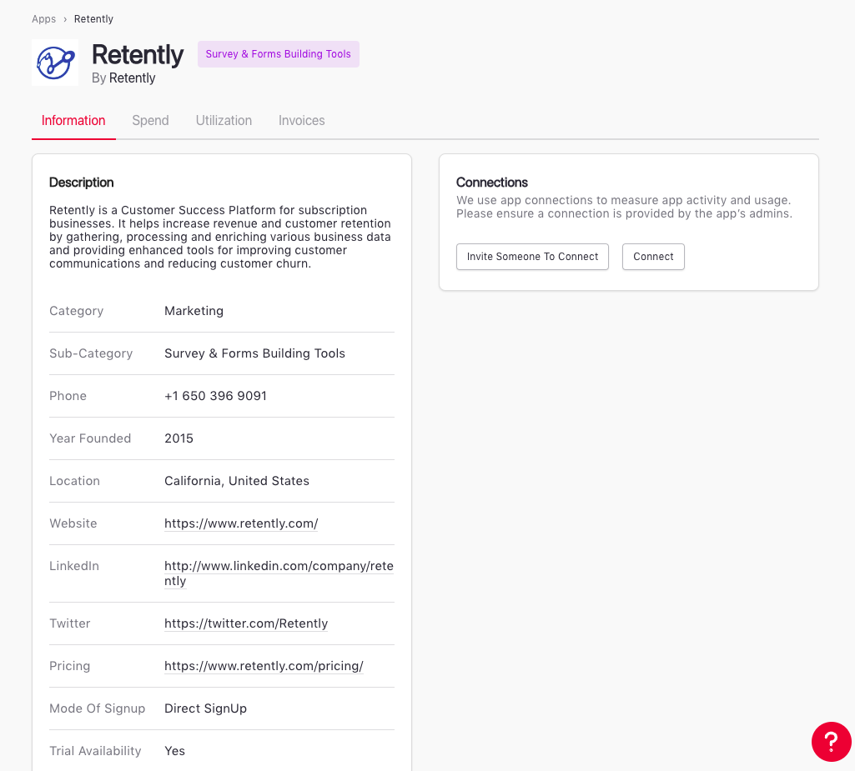Click the Year Founded label
Screen dimensions: 855x771
coord(90,438)
